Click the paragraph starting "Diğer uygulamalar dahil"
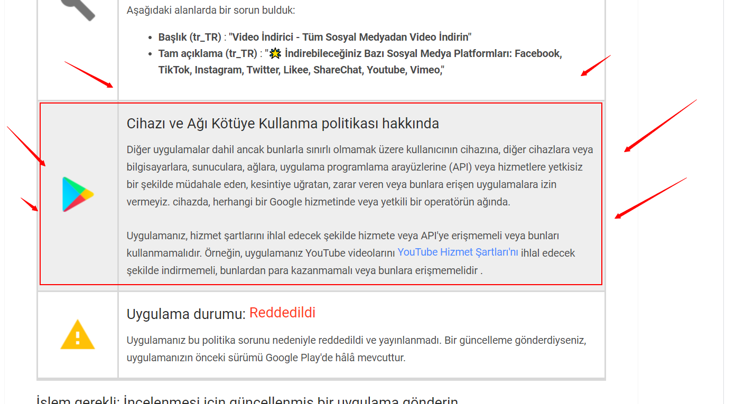This screenshot has width=754, height=404. (x=360, y=176)
